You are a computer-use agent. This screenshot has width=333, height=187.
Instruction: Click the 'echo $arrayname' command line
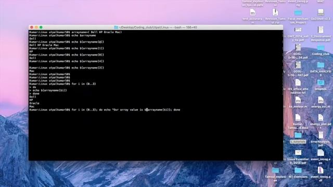[x=62, y=35]
